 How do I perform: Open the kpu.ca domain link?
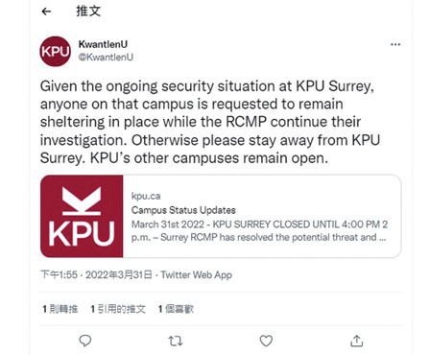click(x=146, y=196)
